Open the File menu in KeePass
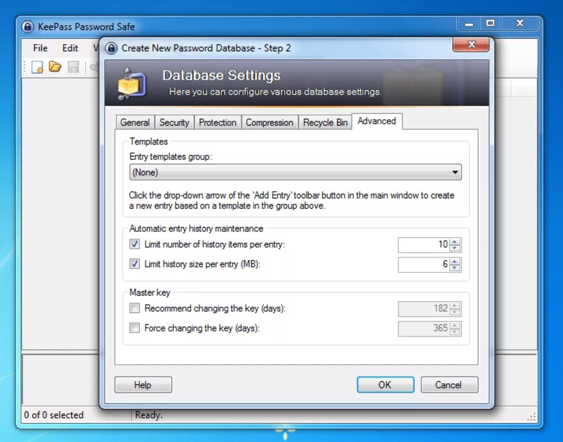Screen dimensions: 563x442 point(40,48)
